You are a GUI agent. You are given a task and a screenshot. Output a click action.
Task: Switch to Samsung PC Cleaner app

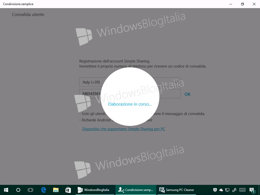click(x=177, y=190)
